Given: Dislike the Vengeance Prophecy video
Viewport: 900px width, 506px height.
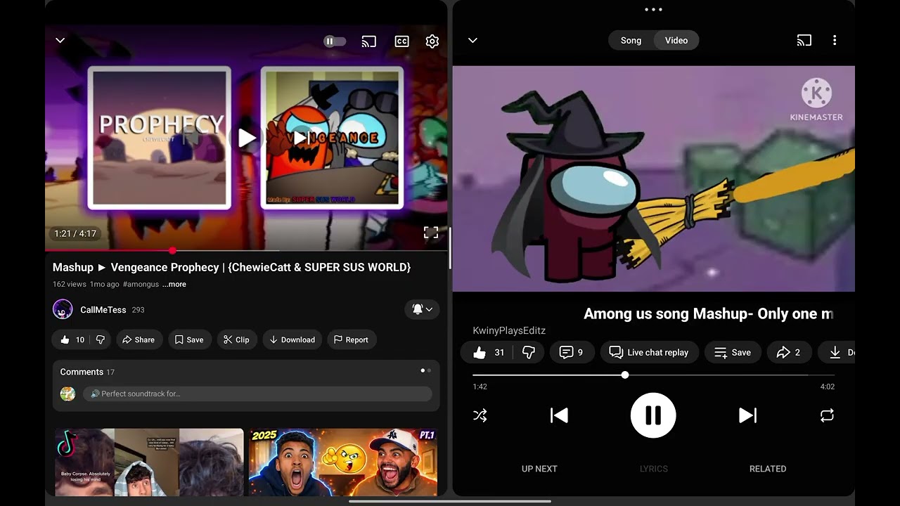Looking at the screenshot, I should [x=101, y=339].
